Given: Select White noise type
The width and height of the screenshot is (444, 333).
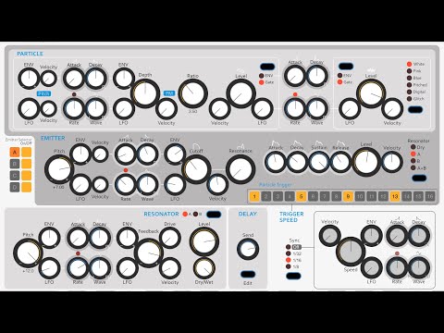Looking at the screenshot, I should tap(410, 64).
